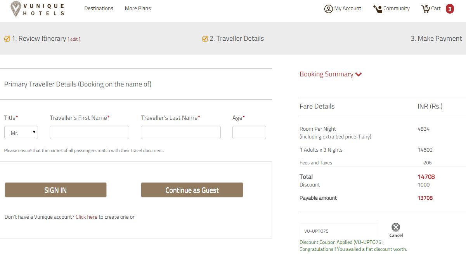Click the edit link beside Review Itinerary
This screenshot has width=466, height=254.
coord(74,39)
